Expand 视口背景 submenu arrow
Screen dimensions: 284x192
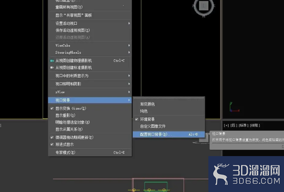pos(129,100)
